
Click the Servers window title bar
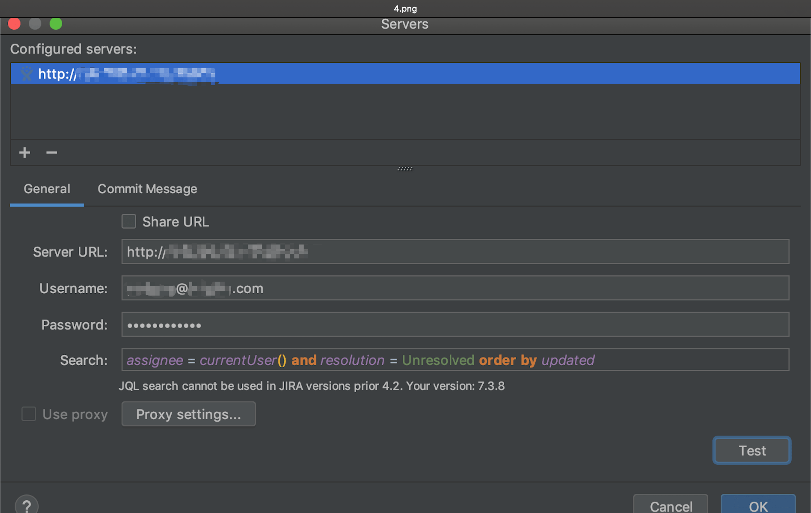click(x=405, y=24)
